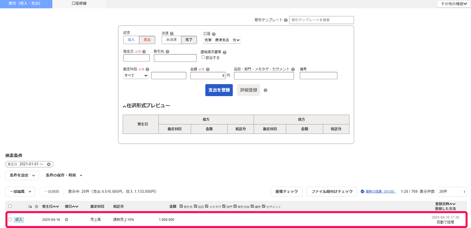Click the 発生日 date input field
Image resolution: width=471 pixels, height=228 pixels.
136,58
